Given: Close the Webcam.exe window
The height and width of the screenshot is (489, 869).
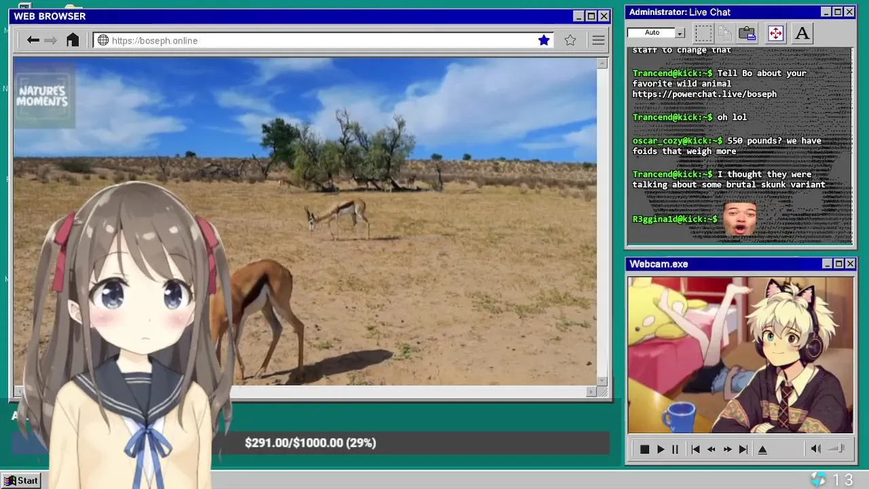Looking at the screenshot, I should point(850,264).
